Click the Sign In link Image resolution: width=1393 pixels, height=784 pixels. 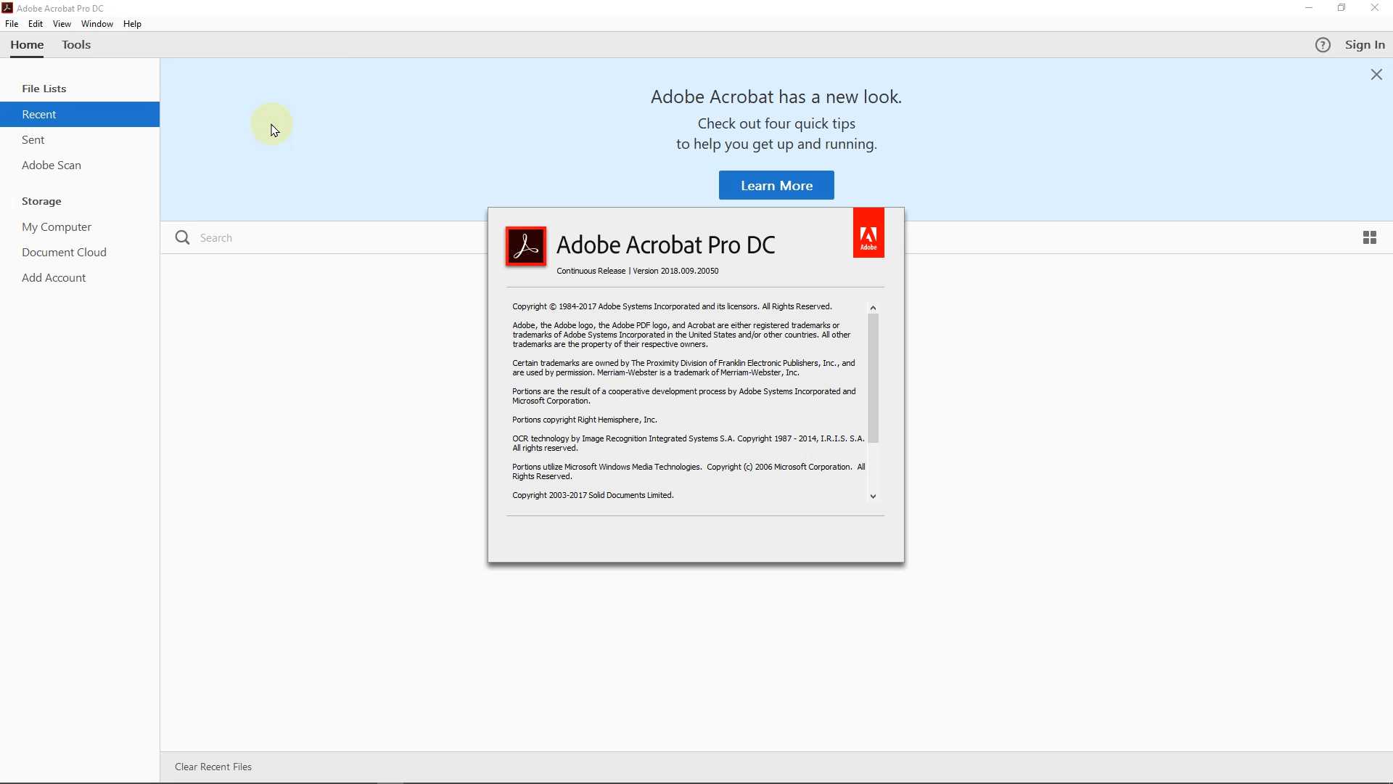point(1365,45)
